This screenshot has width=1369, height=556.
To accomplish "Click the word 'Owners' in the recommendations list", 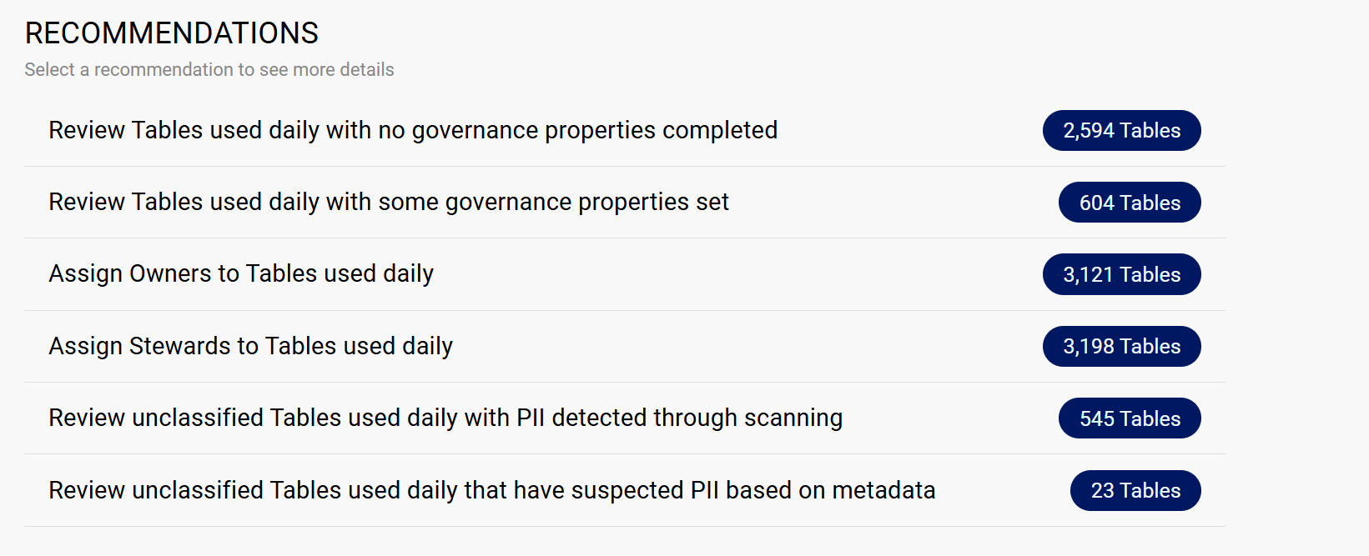I will [170, 273].
